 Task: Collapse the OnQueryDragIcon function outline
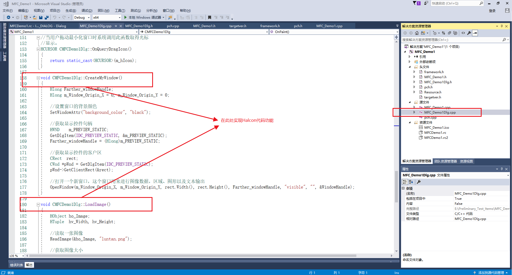click(38, 49)
